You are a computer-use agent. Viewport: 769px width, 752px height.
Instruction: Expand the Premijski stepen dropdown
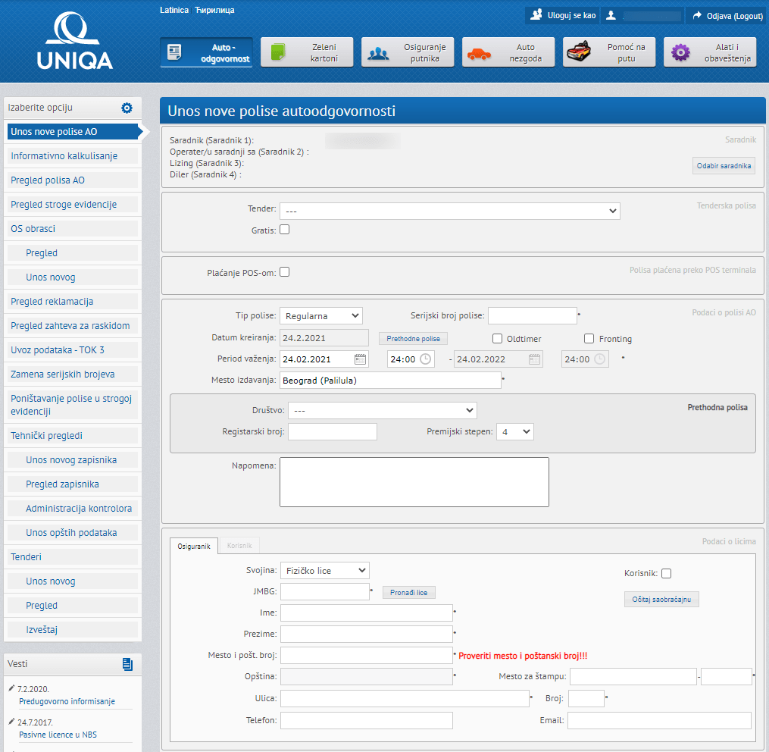click(x=515, y=431)
